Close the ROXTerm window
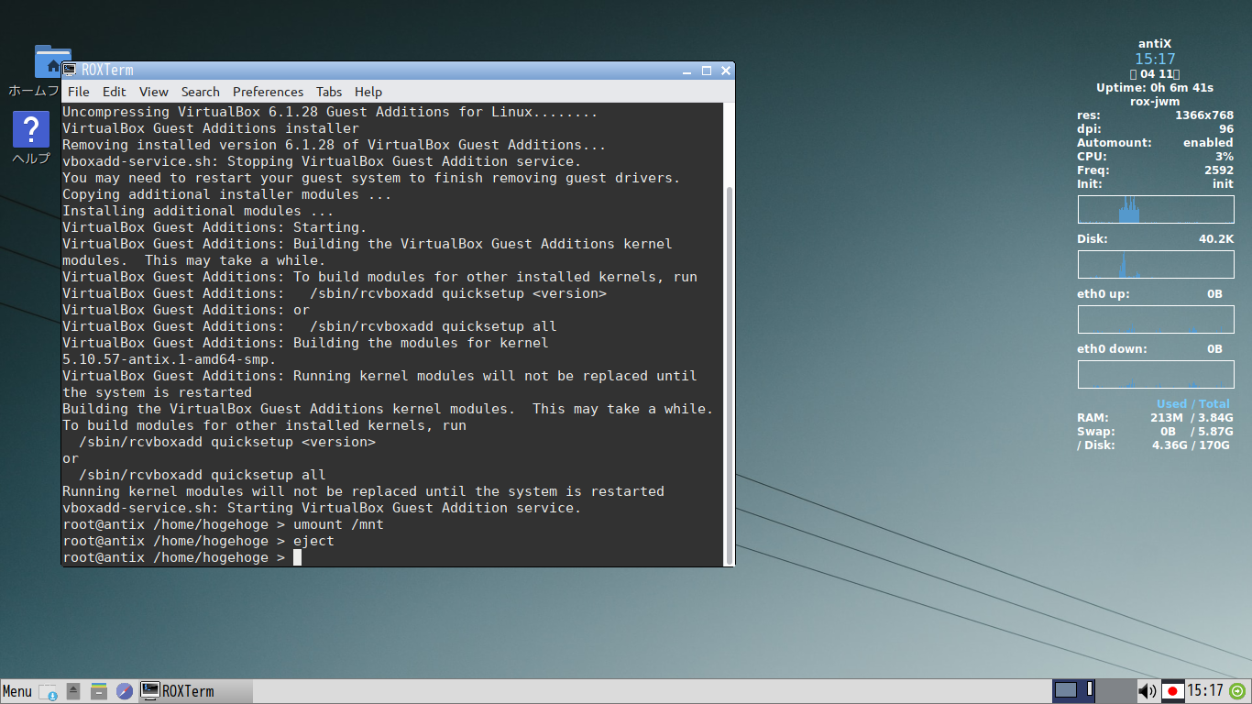Screen dimensions: 1252x704 point(725,71)
